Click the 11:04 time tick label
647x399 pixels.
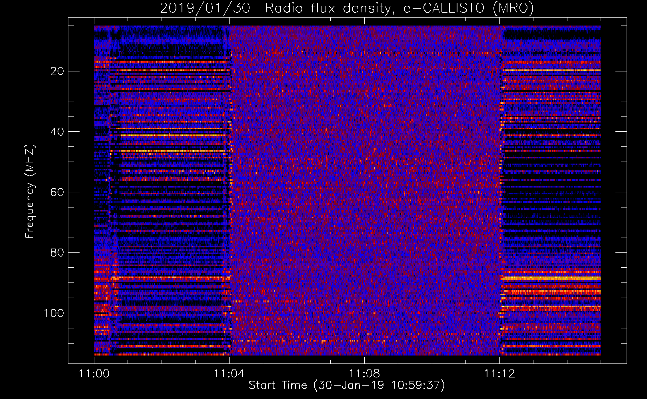(x=229, y=374)
